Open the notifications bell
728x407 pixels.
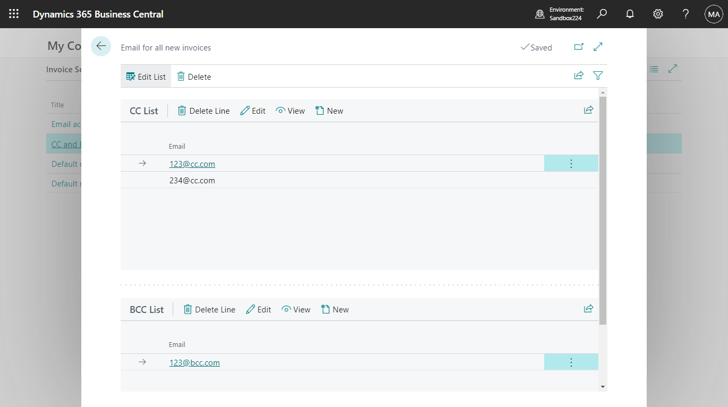point(630,14)
